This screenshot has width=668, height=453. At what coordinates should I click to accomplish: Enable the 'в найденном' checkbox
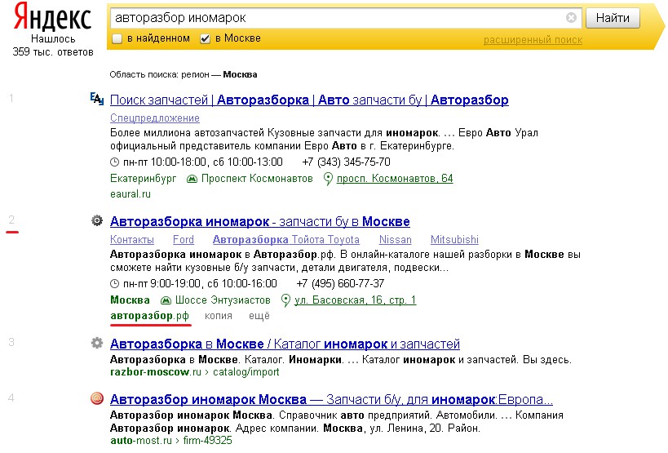click(x=117, y=39)
